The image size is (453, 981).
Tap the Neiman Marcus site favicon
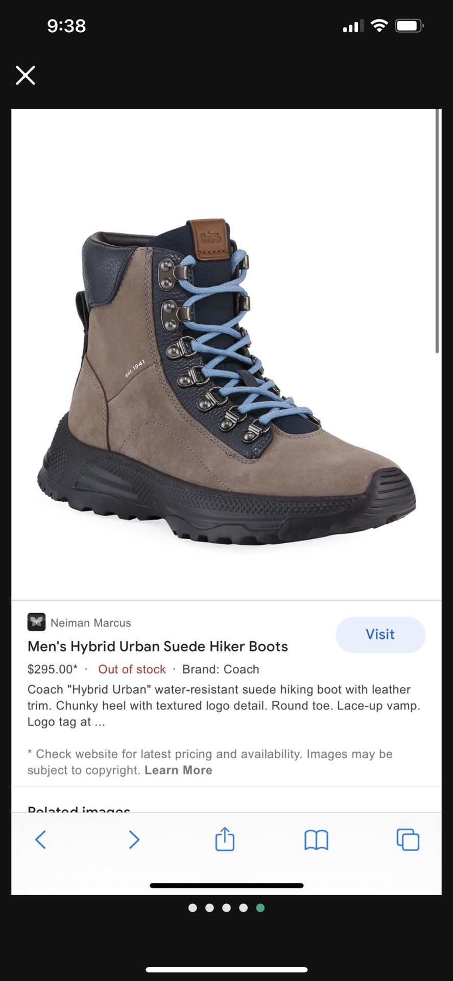36,622
